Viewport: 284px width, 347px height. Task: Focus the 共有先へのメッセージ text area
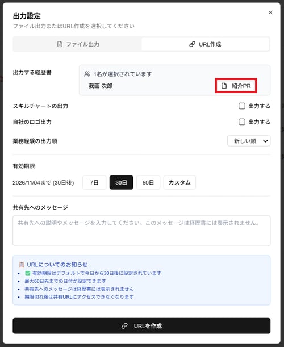click(141, 231)
